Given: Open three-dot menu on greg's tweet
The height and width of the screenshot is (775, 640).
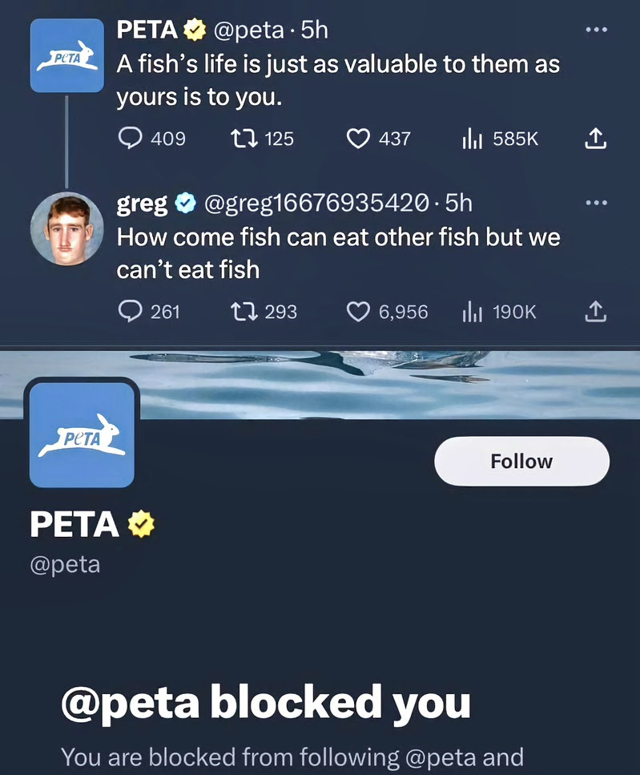Looking at the screenshot, I should coord(596,203).
